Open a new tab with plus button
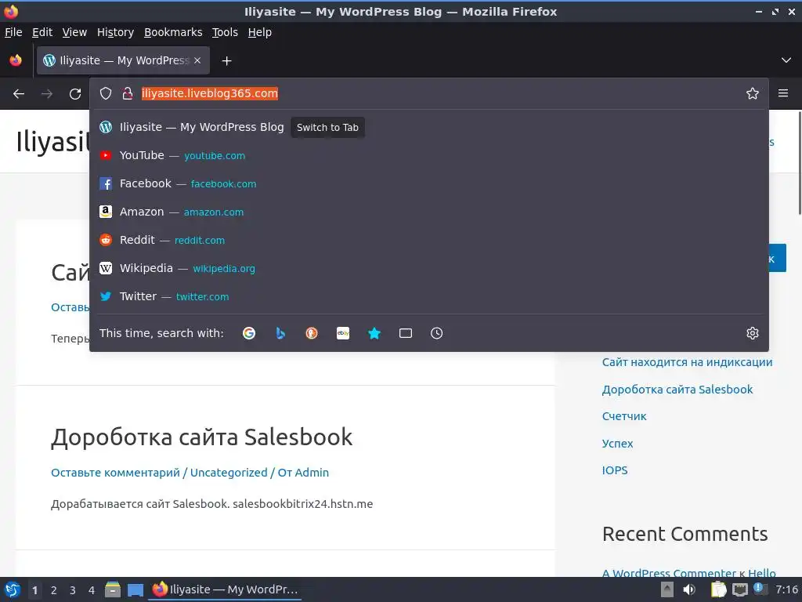 [226, 61]
